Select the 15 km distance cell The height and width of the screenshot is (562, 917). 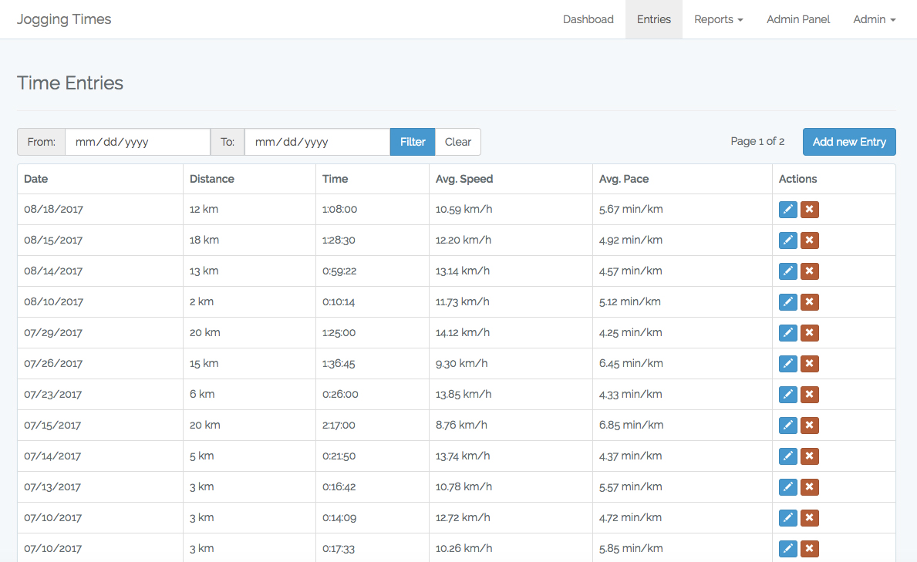(249, 364)
